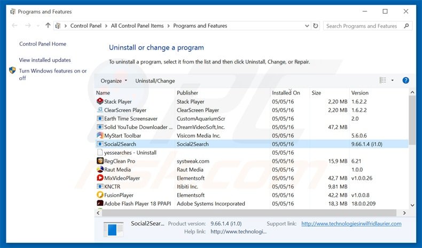Click the Stack Player program icon
Image resolution: width=422 pixels, height=248 pixels.
pyautogui.click(x=100, y=101)
